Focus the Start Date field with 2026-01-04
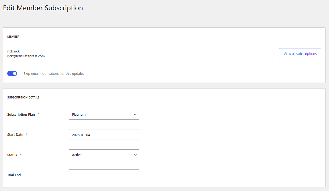 pyautogui.click(x=104, y=135)
